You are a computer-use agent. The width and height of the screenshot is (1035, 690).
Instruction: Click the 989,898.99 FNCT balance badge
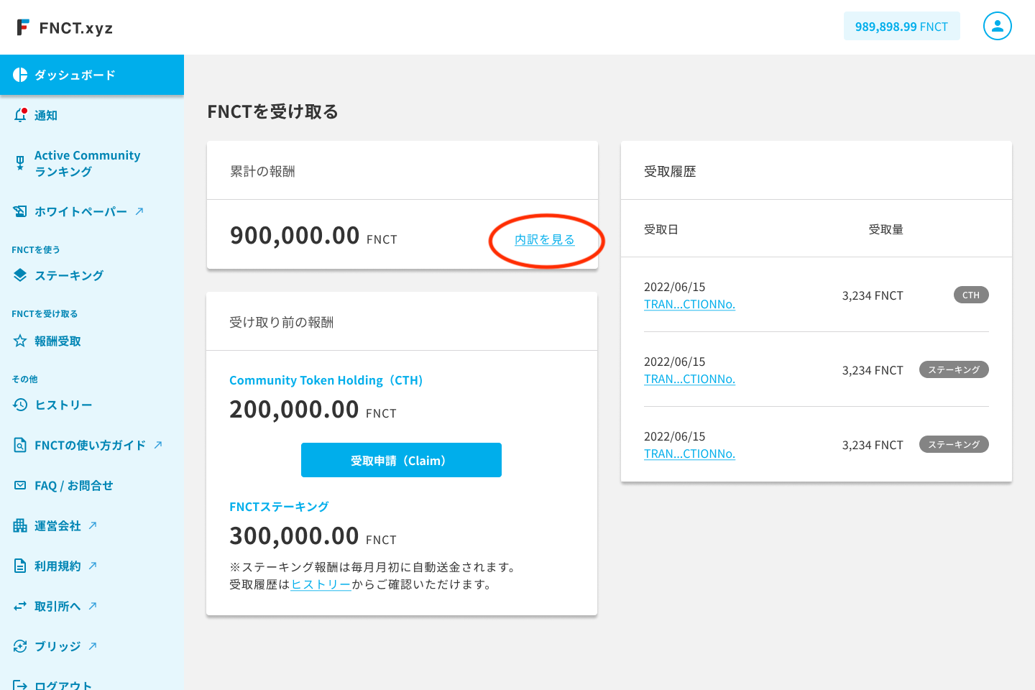(901, 27)
